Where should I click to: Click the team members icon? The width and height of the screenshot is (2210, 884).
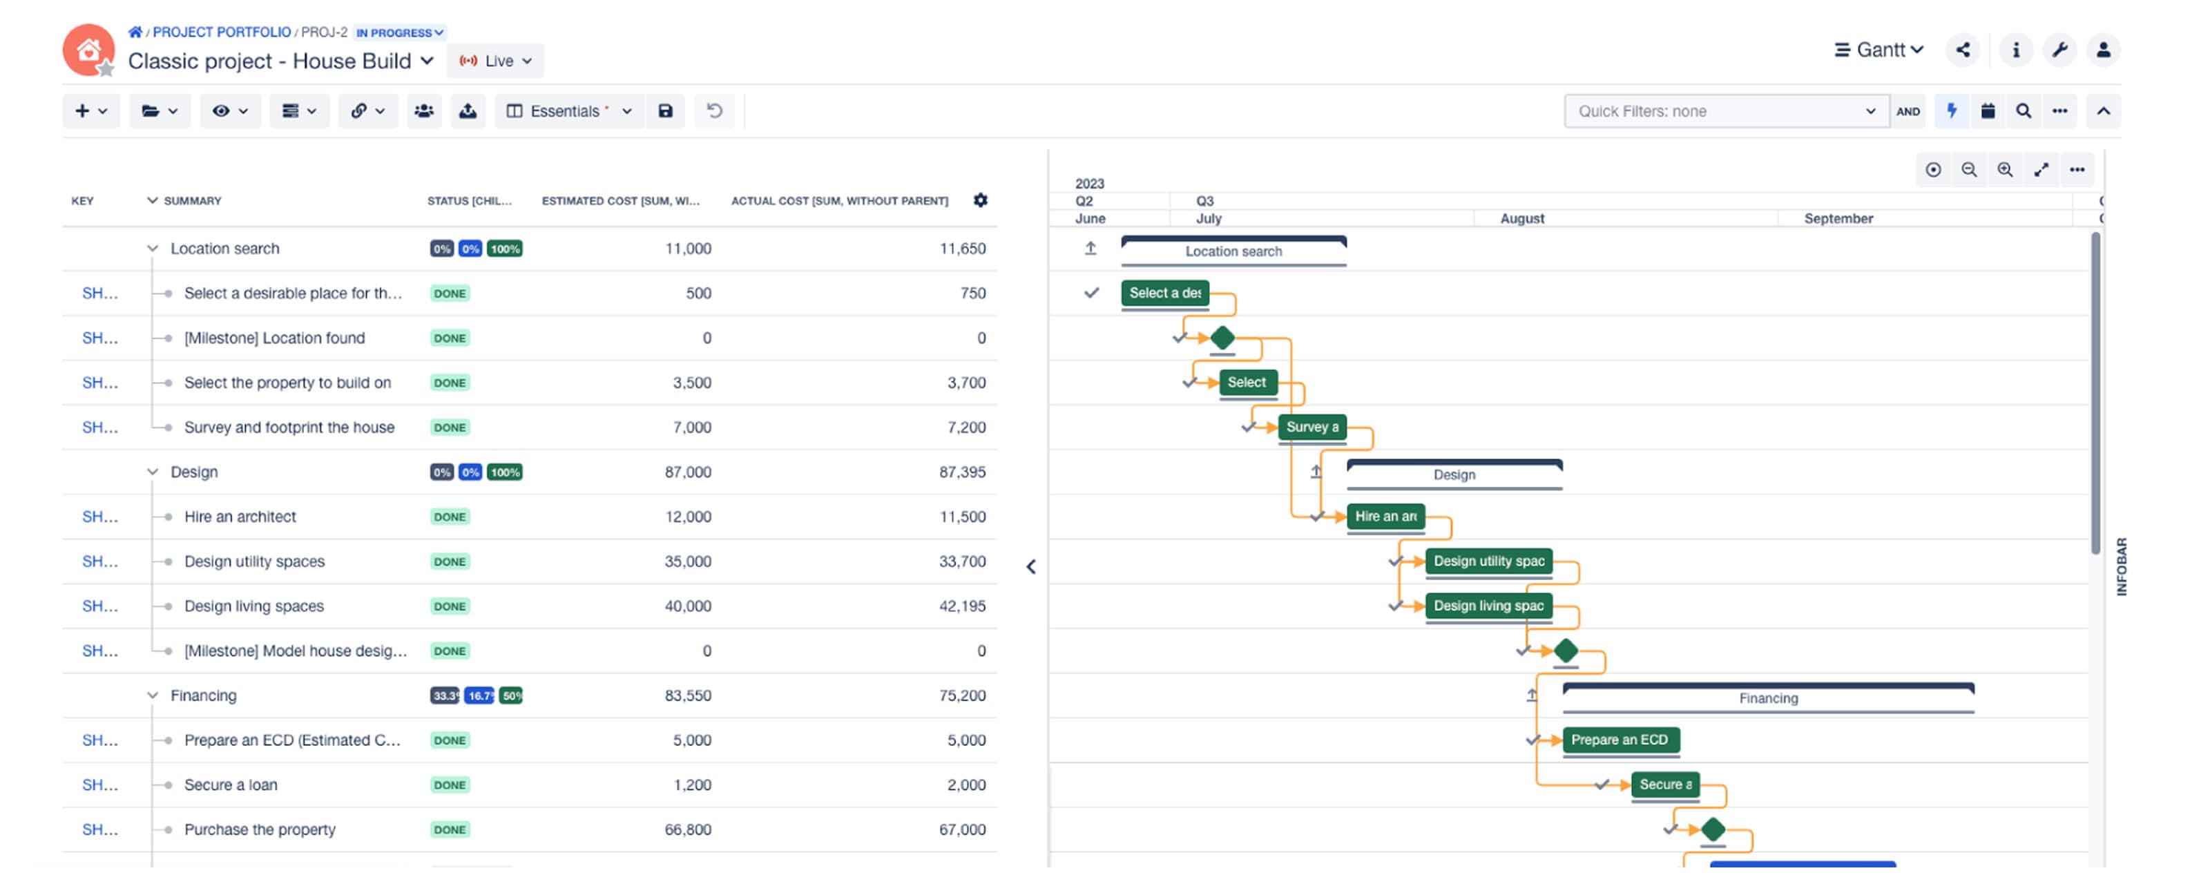(424, 110)
